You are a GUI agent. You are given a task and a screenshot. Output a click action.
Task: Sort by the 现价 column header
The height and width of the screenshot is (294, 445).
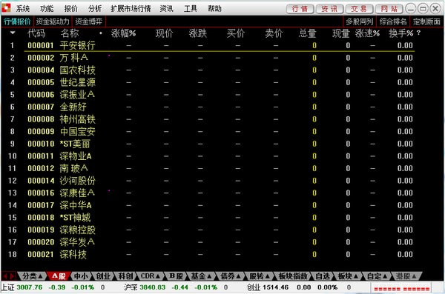[165, 33]
